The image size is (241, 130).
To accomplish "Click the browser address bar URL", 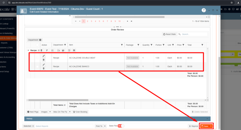I will pos(32,2).
